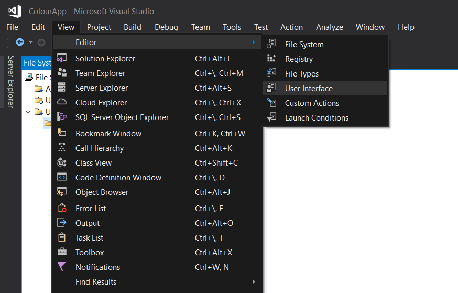
Task: Open the Edit menu
Action: (x=38, y=27)
